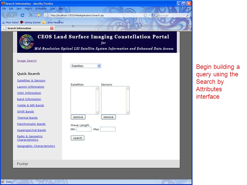The width and height of the screenshot is (247, 185).
Task: Click inside the Sensors list box
Action: [113, 100]
